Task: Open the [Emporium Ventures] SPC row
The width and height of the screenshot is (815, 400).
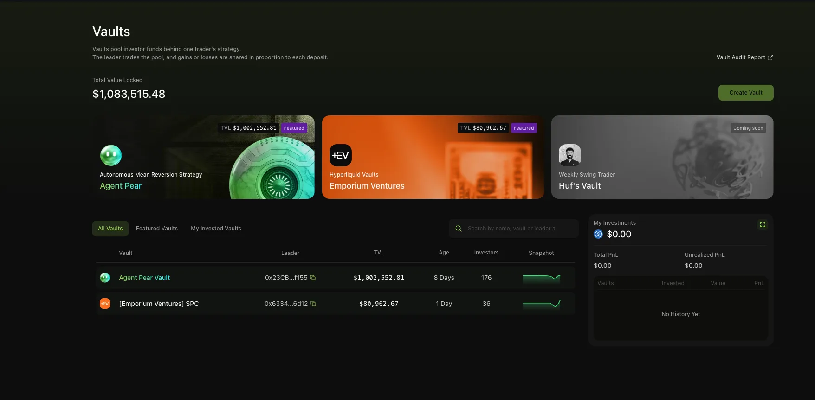Action: point(336,304)
